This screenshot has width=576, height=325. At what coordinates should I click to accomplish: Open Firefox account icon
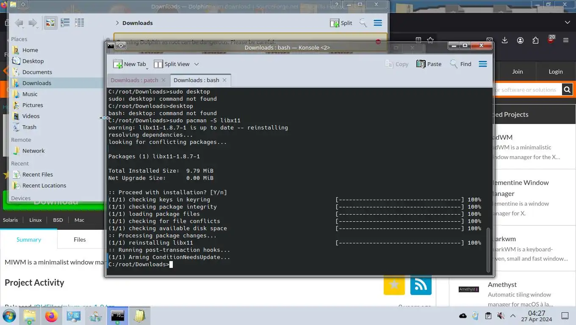click(520, 40)
